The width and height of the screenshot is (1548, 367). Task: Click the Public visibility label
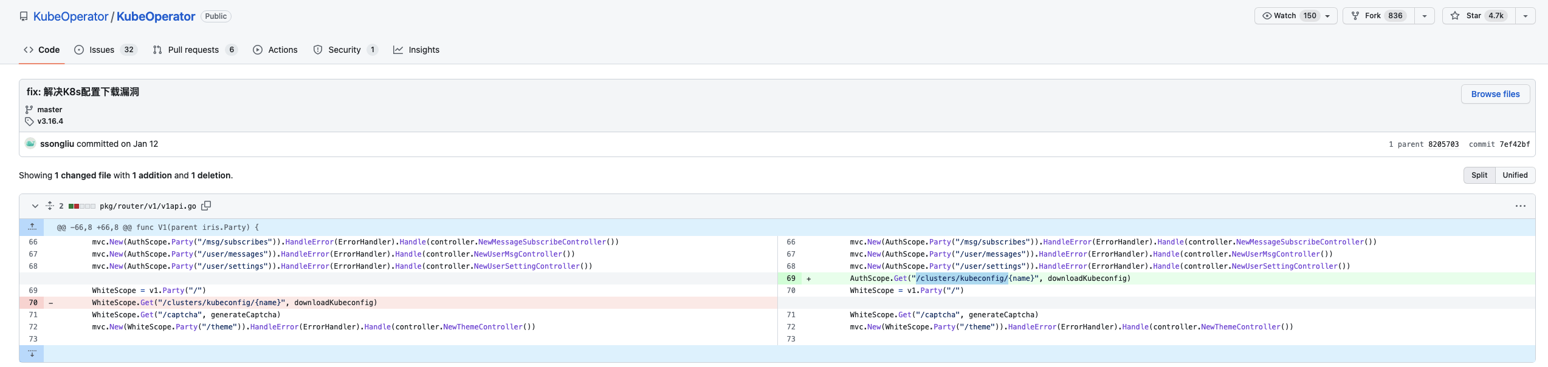coord(216,16)
